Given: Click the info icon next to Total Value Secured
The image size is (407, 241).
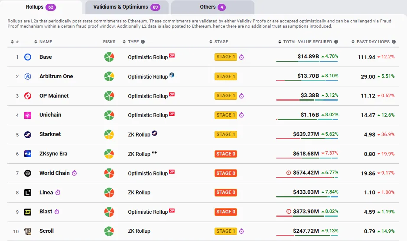Looking at the screenshot, I should click(x=336, y=41).
